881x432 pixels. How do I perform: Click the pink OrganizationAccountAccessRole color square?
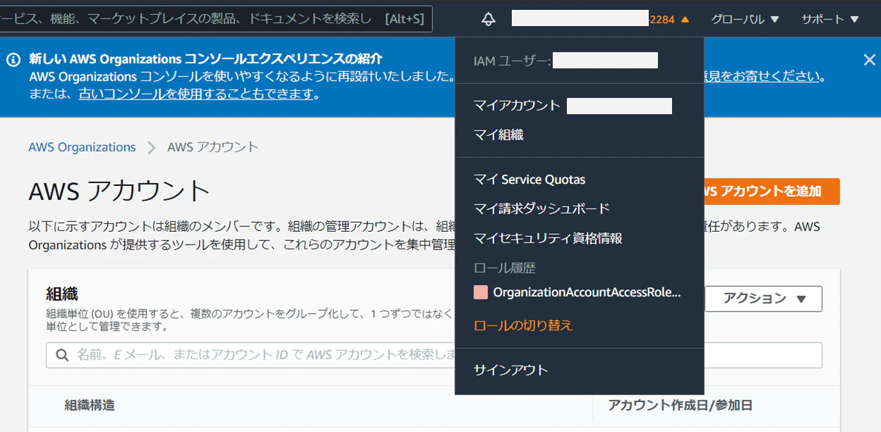point(481,292)
